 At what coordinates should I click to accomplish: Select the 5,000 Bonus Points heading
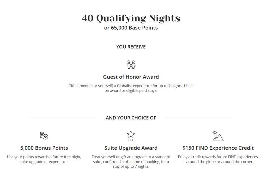tap(44, 148)
